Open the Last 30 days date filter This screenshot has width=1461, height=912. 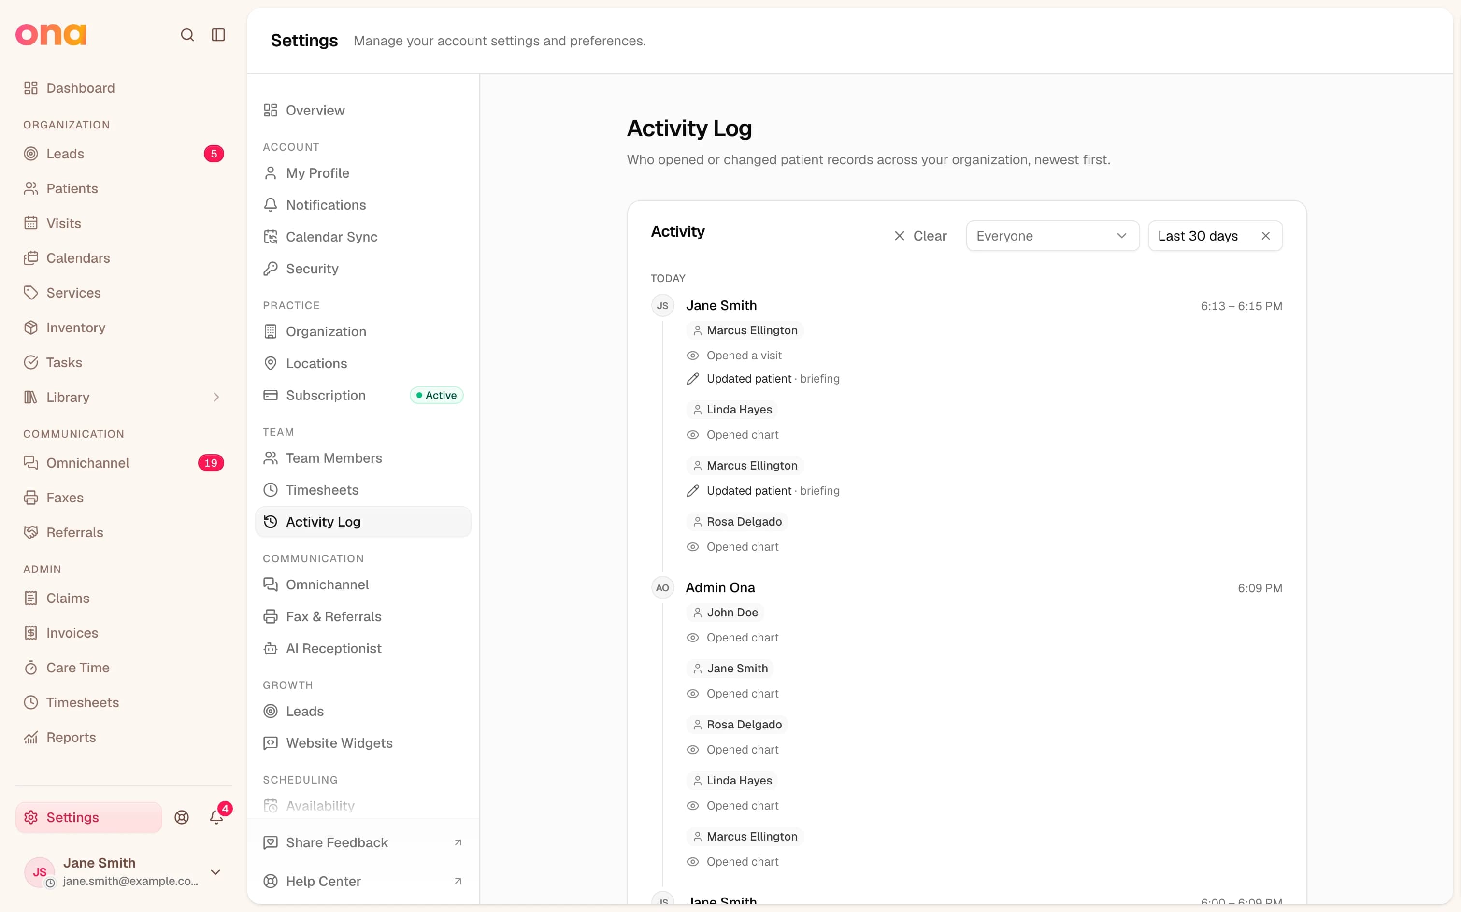coord(1198,236)
